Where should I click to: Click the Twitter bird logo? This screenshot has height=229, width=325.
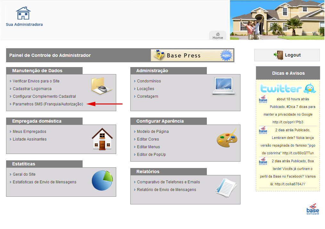(309, 88)
